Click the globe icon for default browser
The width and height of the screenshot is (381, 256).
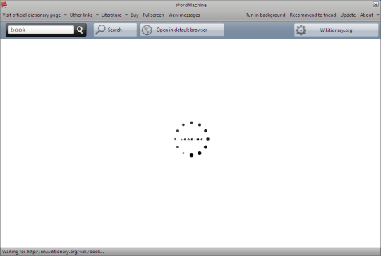147,30
